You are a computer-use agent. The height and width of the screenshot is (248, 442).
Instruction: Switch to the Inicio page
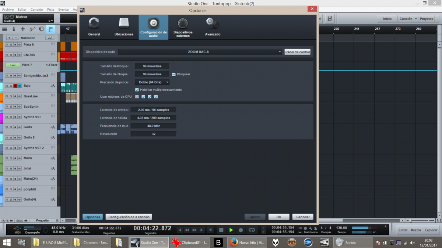tap(387, 19)
